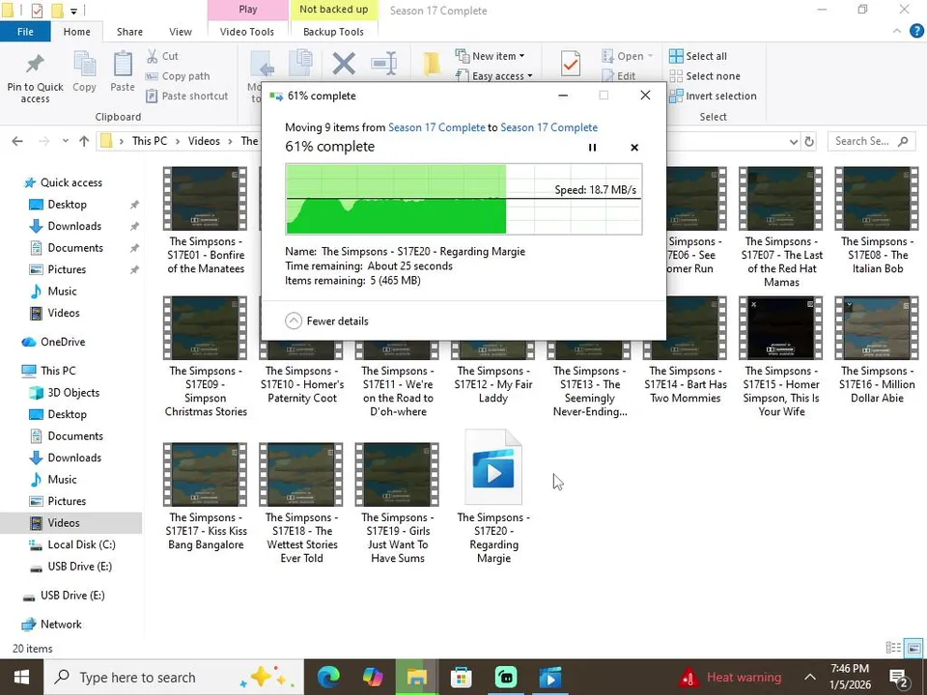Open Copilot from the taskbar
Viewport: 927px width, 695px height.
tap(373, 678)
